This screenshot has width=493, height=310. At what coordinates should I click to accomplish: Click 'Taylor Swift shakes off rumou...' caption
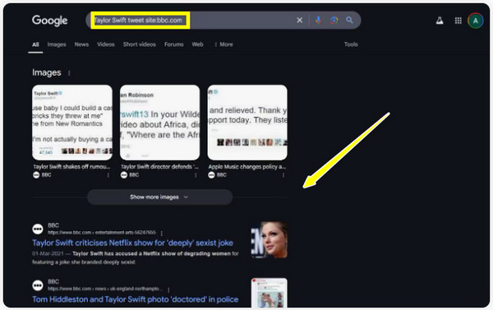pos(71,167)
